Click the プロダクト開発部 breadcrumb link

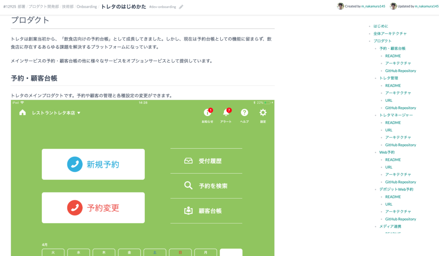[44, 7]
